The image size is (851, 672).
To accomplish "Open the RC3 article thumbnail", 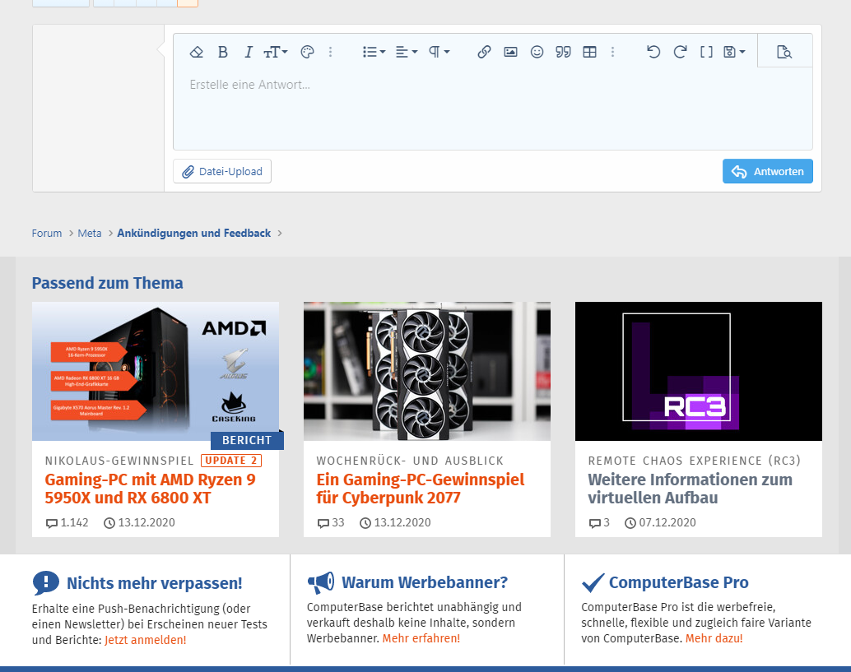I will [x=699, y=371].
